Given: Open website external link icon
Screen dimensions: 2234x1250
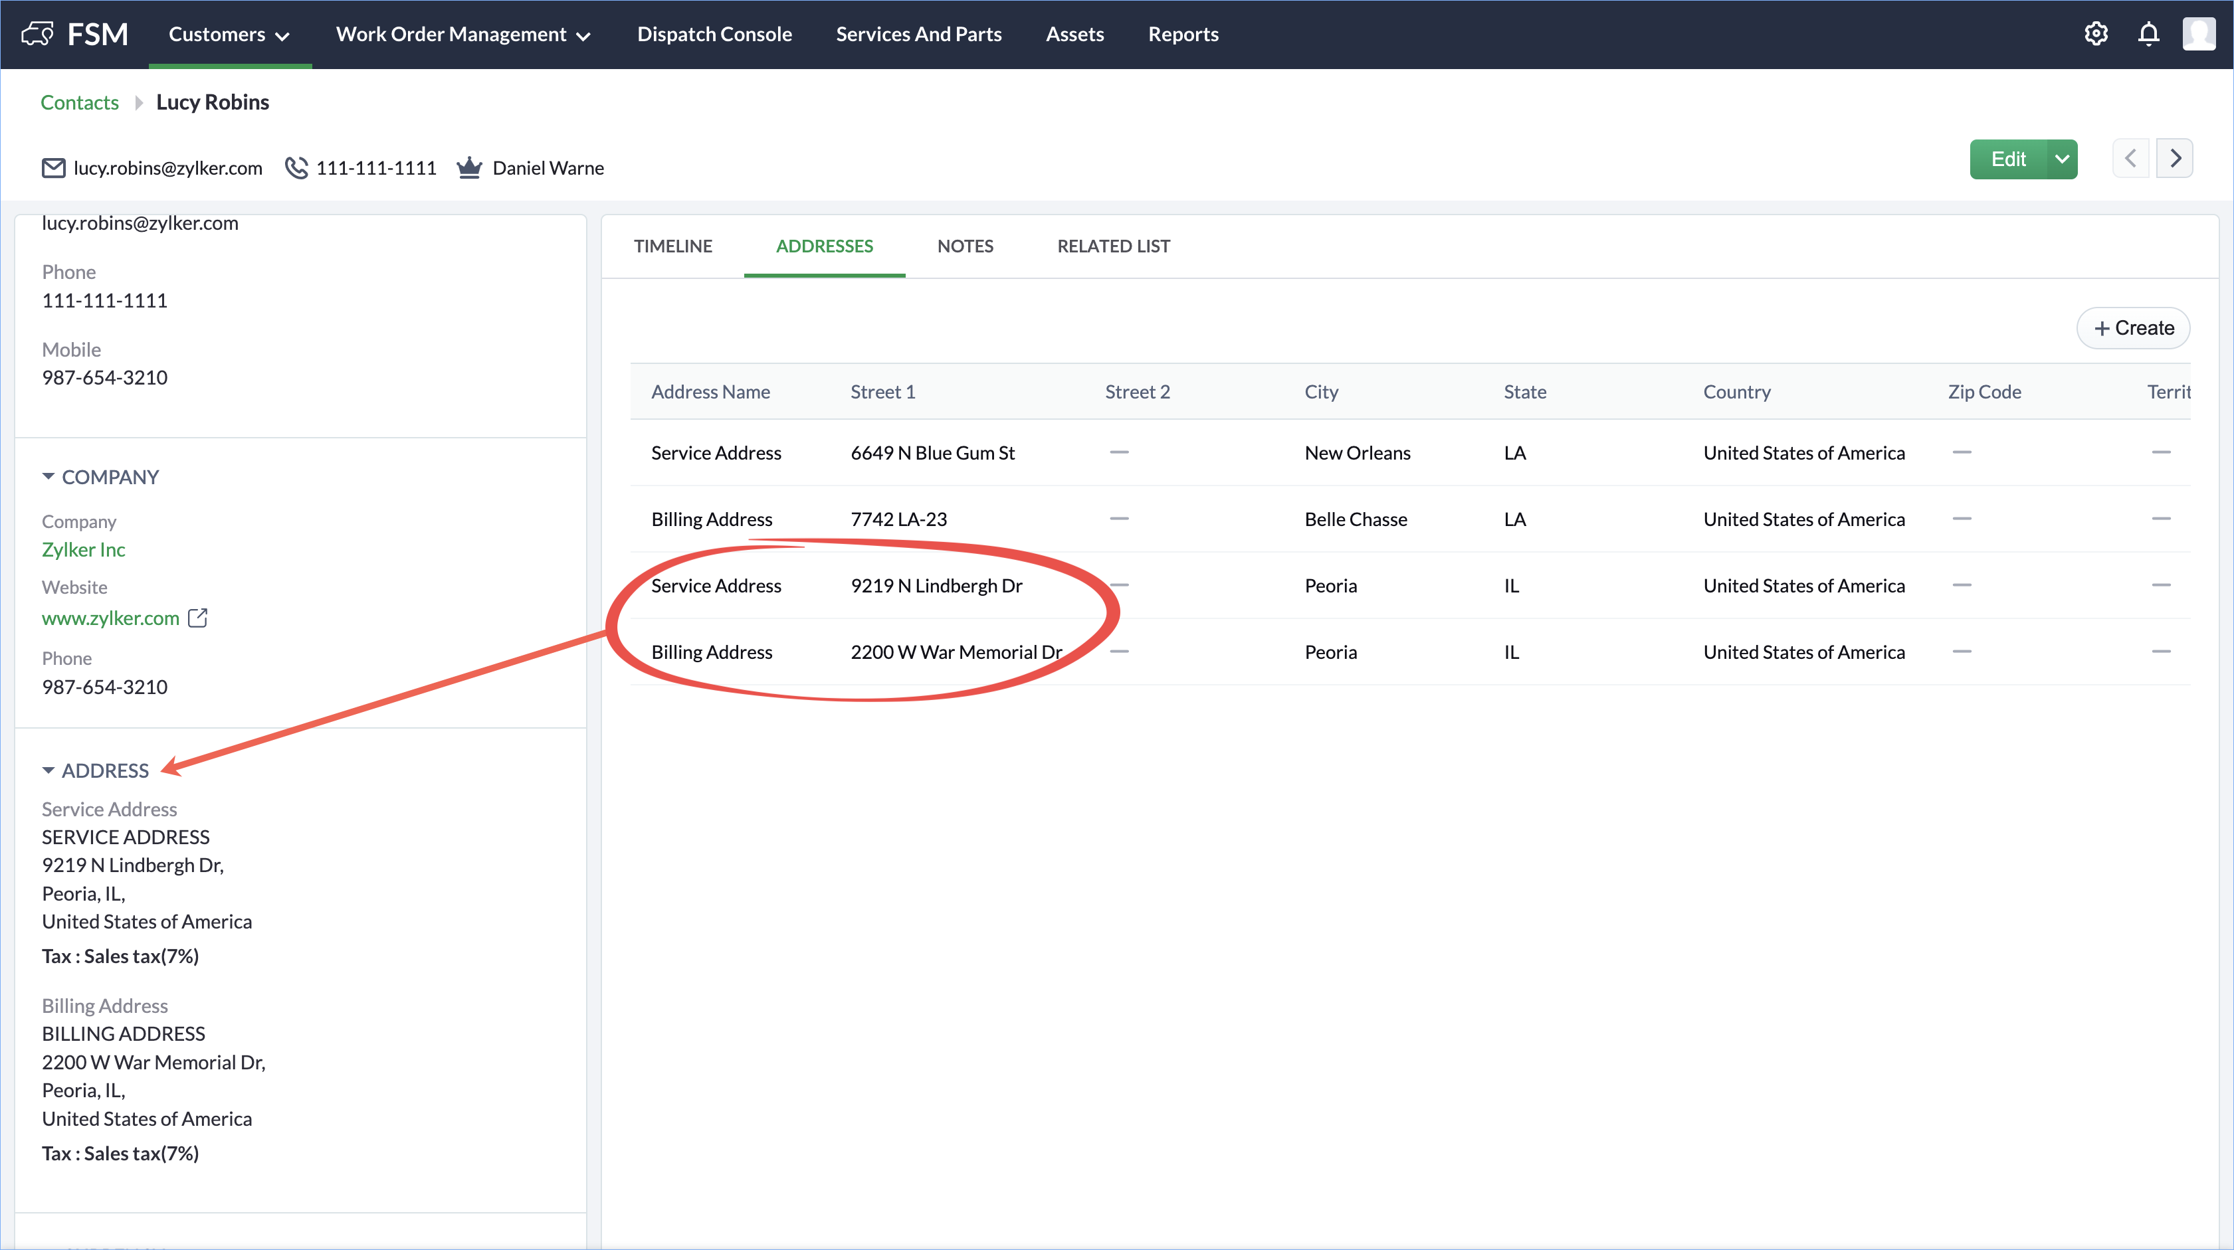Looking at the screenshot, I should pos(198,618).
